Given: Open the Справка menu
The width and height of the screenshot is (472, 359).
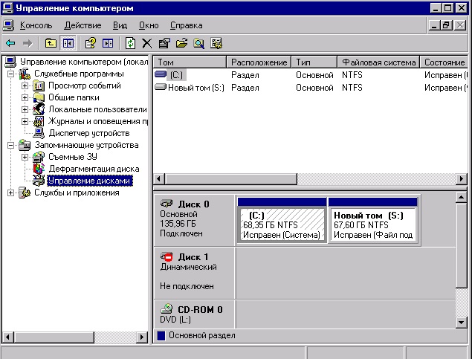Looking at the screenshot, I should coord(186,25).
